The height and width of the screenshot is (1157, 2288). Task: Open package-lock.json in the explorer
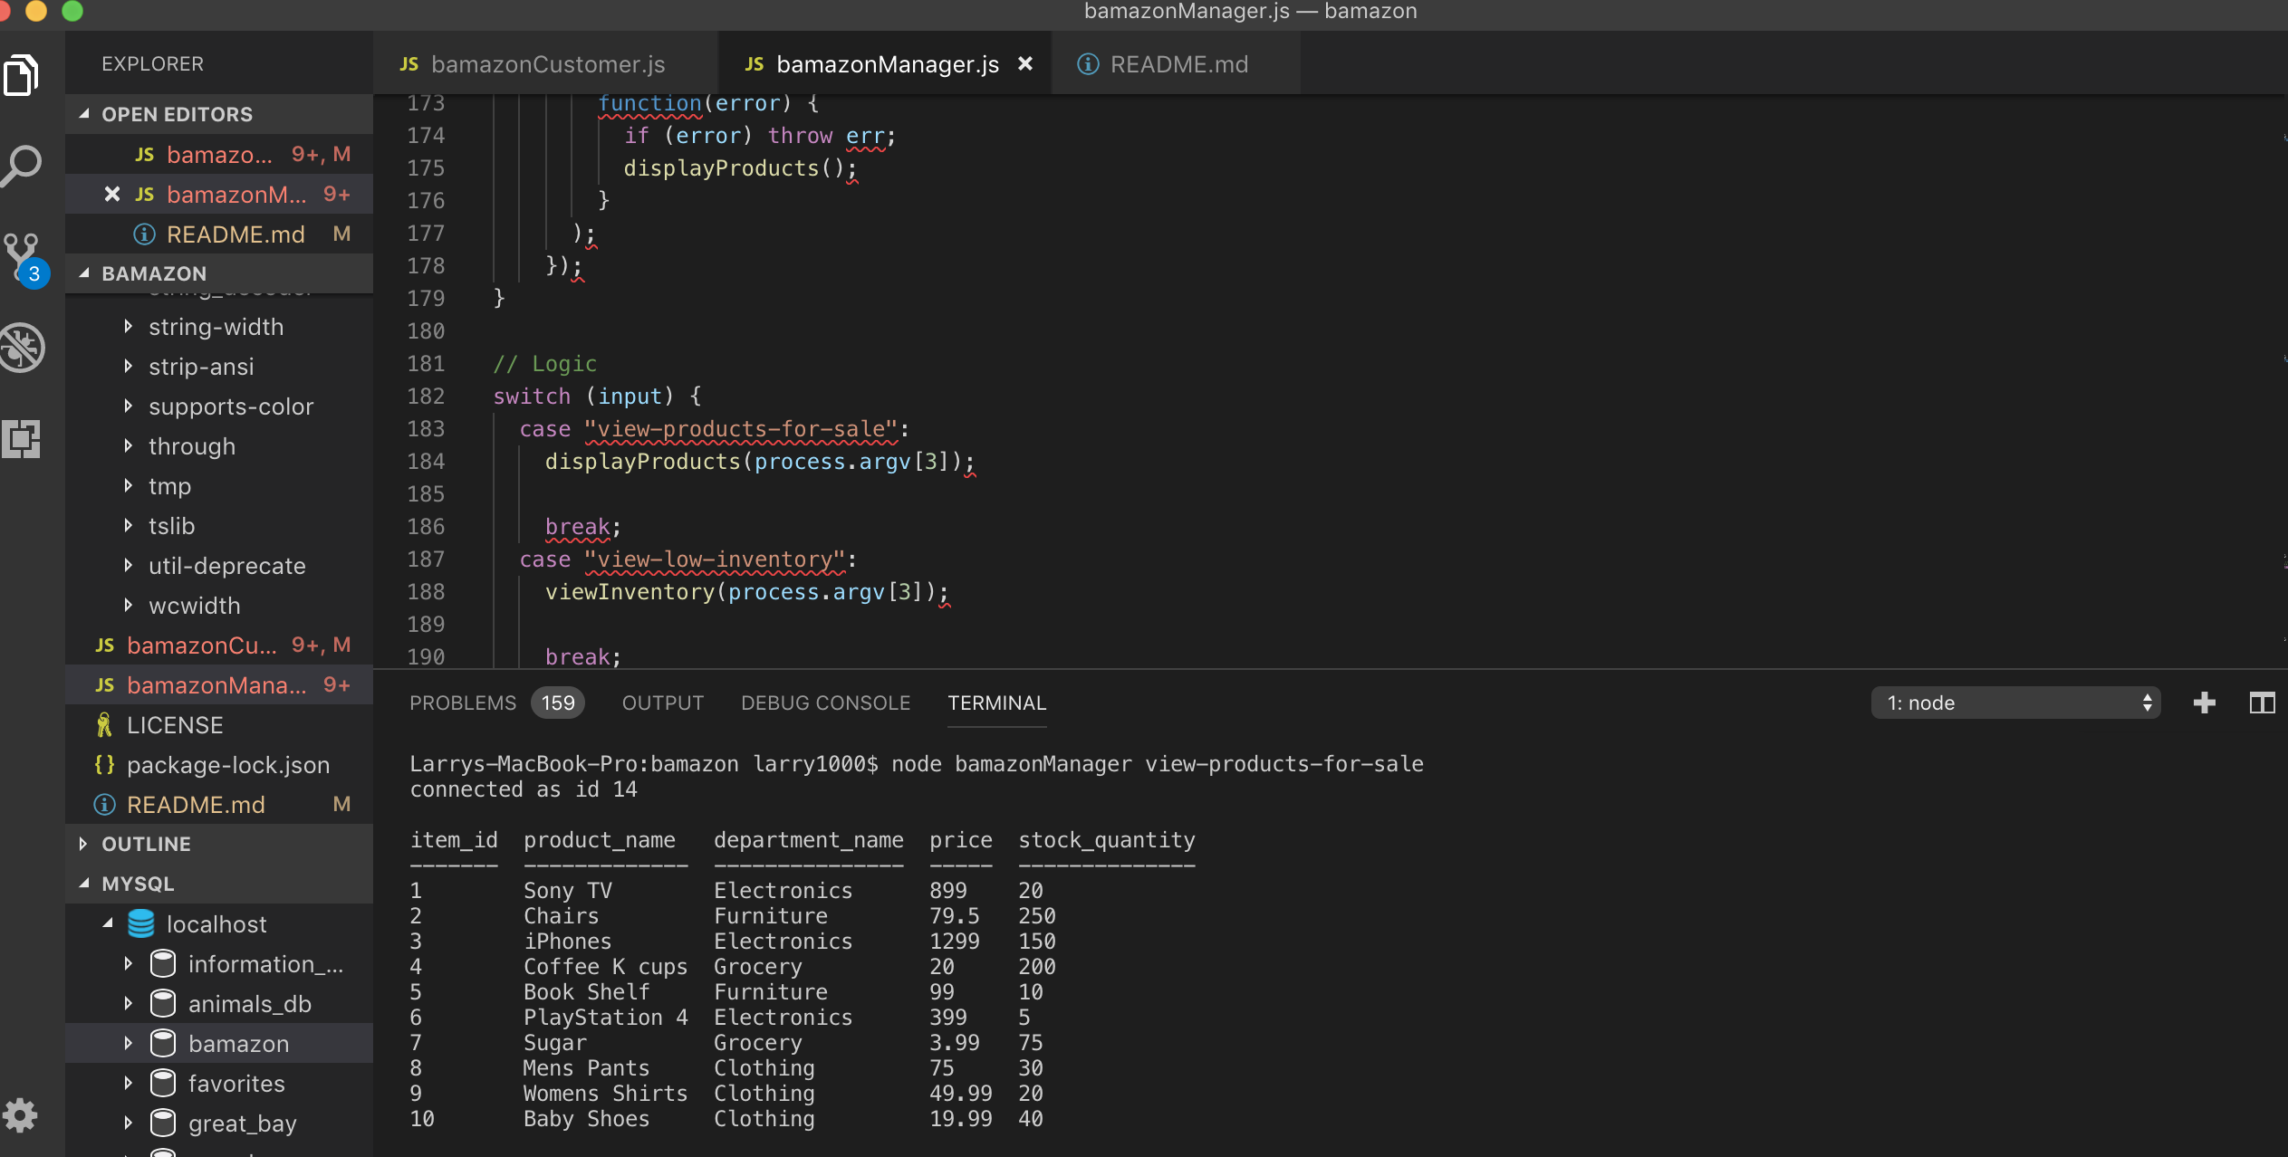pos(227,765)
